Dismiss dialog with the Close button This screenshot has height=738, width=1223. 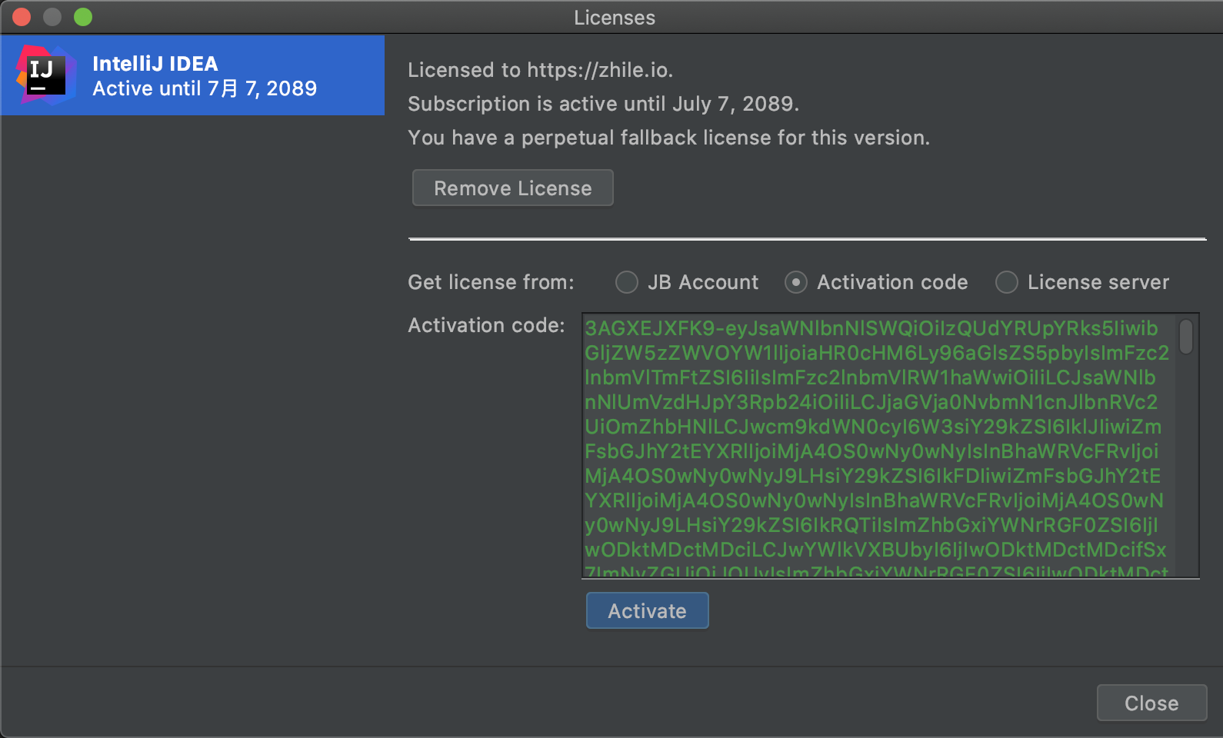tap(1151, 703)
